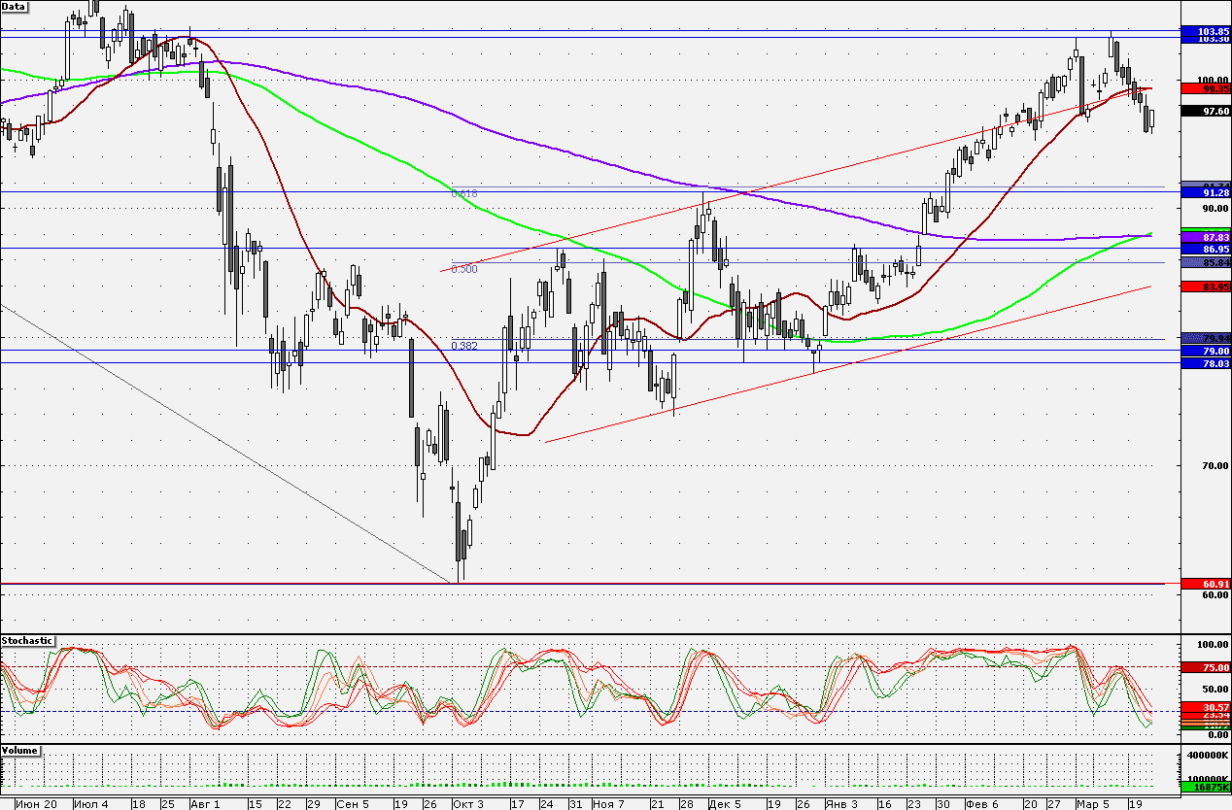Click the black 97.60 current price tag

coord(1205,112)
